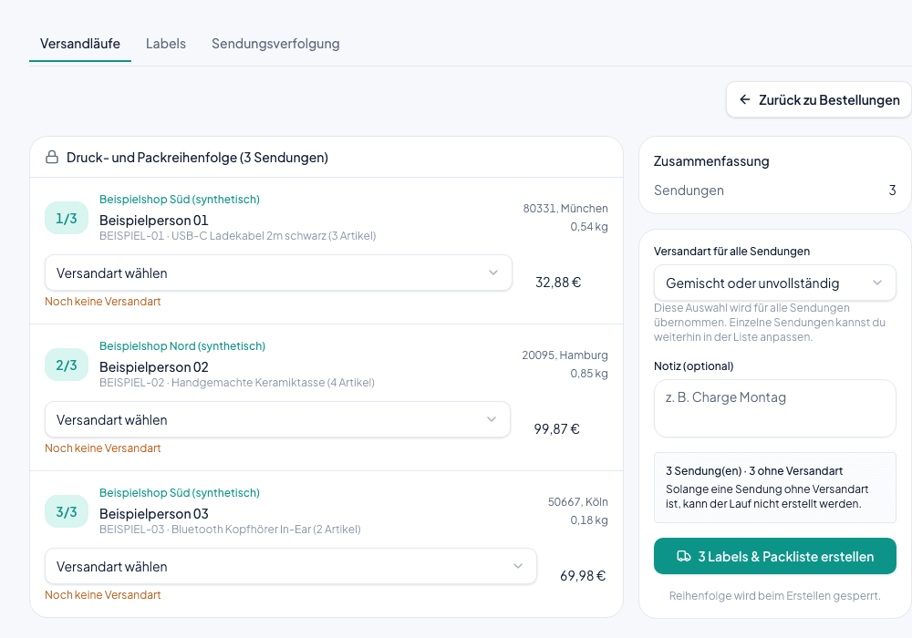Click the weight 0,54 kg
The height and width of the screenshot is (638, 912).
click(x=589, y=227)
